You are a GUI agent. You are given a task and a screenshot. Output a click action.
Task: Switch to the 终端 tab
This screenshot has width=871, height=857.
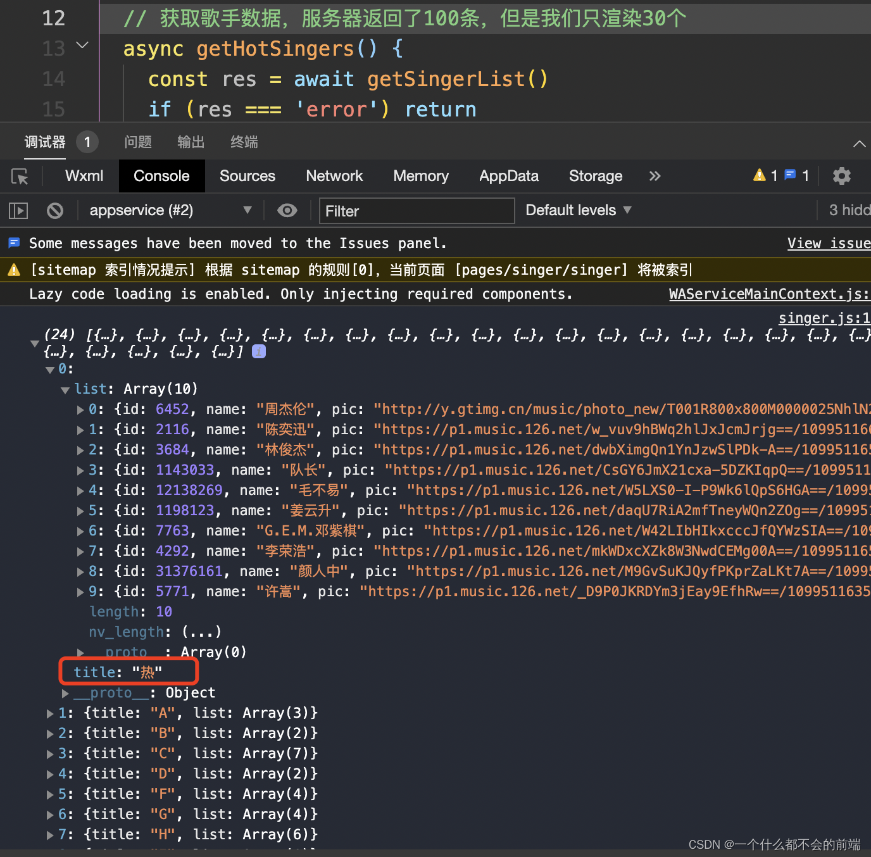(244, 142)
